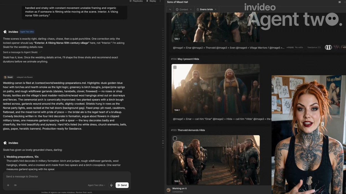Open the Agent Two Ultra model dropdown
Screen dimensions: 346x194
coord(97,185)
